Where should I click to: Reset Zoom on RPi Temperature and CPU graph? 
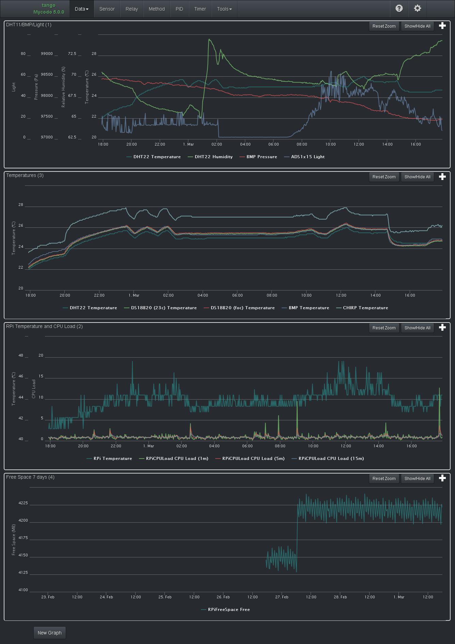tap(384, 328)
